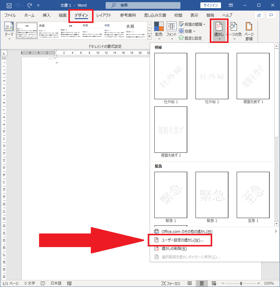Expand the 効果 effects dropdown
Viewport: 280px width, 287px height.
(187, 31)
